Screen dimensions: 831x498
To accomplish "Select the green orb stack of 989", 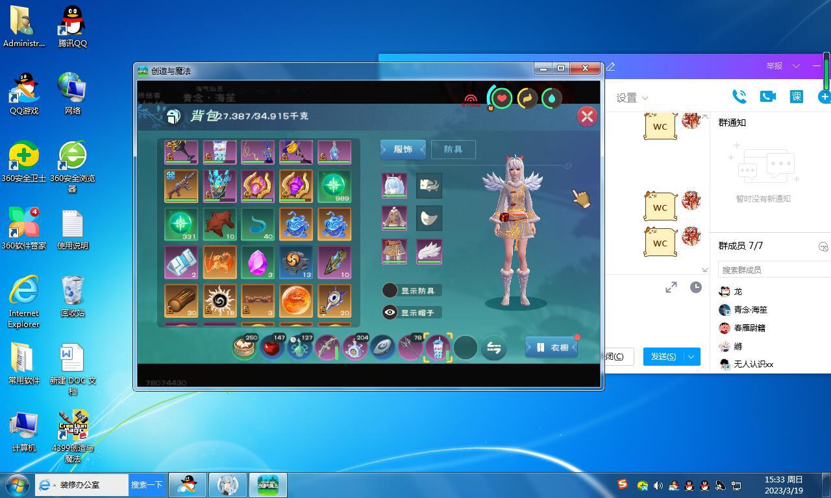I will 334,187.
